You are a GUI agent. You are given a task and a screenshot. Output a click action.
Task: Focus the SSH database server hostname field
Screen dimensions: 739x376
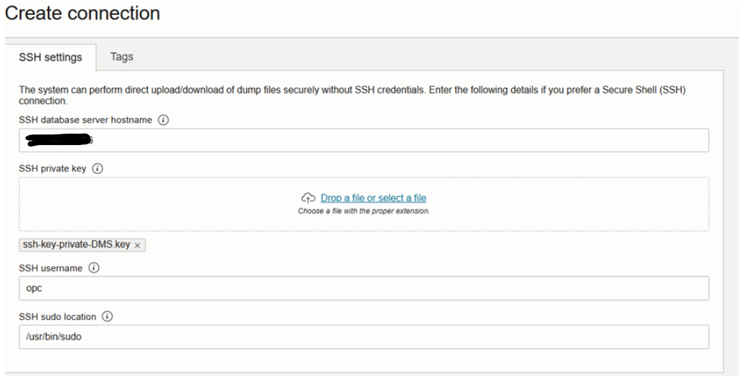pos(364,141)
